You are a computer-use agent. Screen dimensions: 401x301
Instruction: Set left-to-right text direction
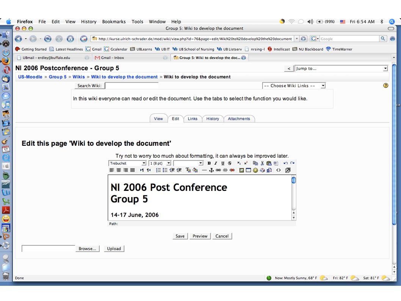click(142, 170)
